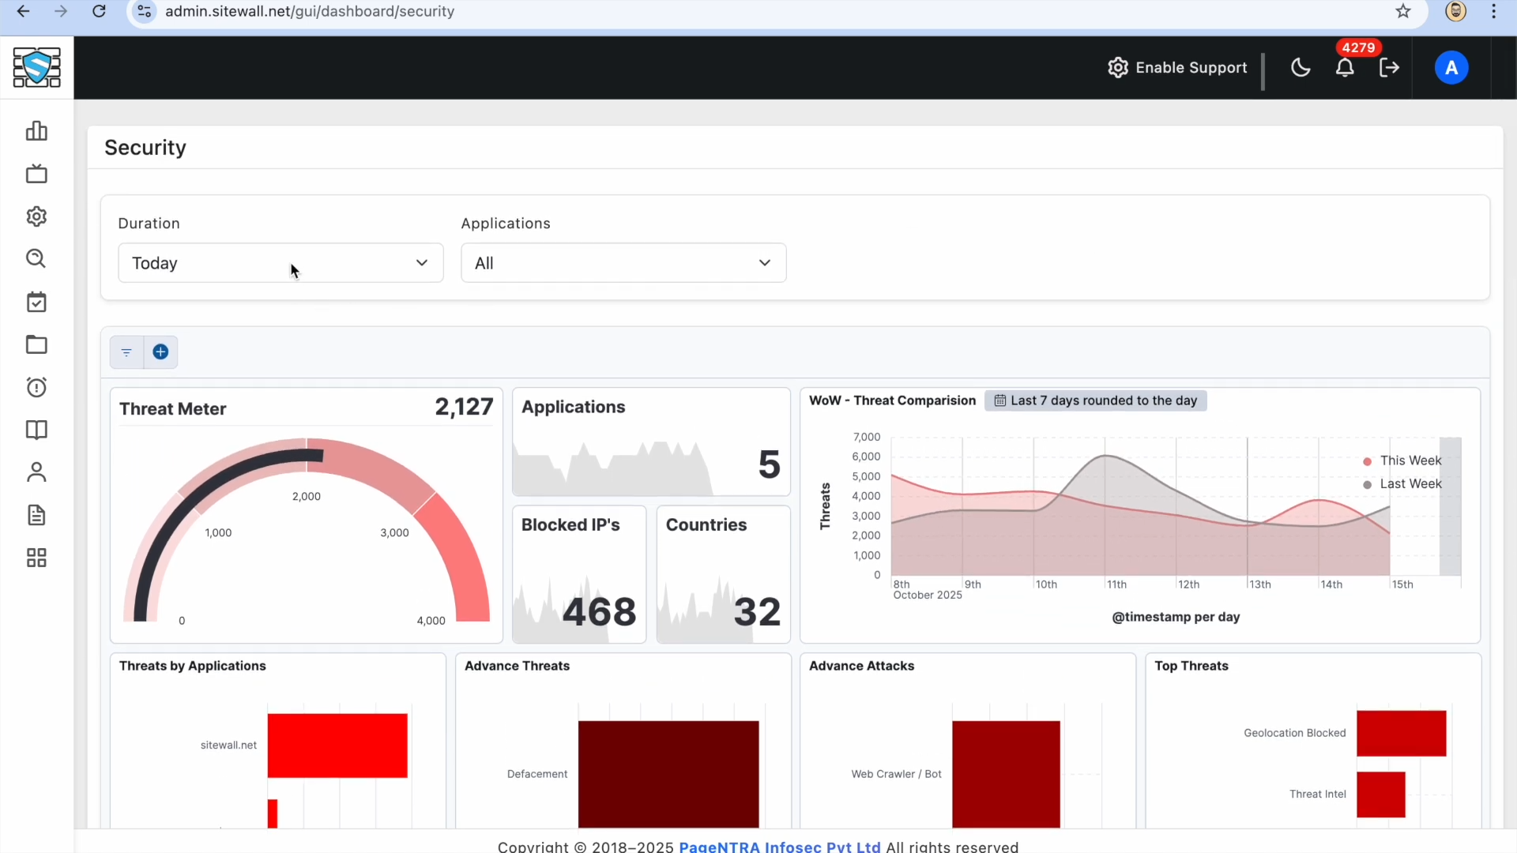The image size is (1517, 853).
Task: Open the settings gear icon in sidebar
Action: click(36, 216)
